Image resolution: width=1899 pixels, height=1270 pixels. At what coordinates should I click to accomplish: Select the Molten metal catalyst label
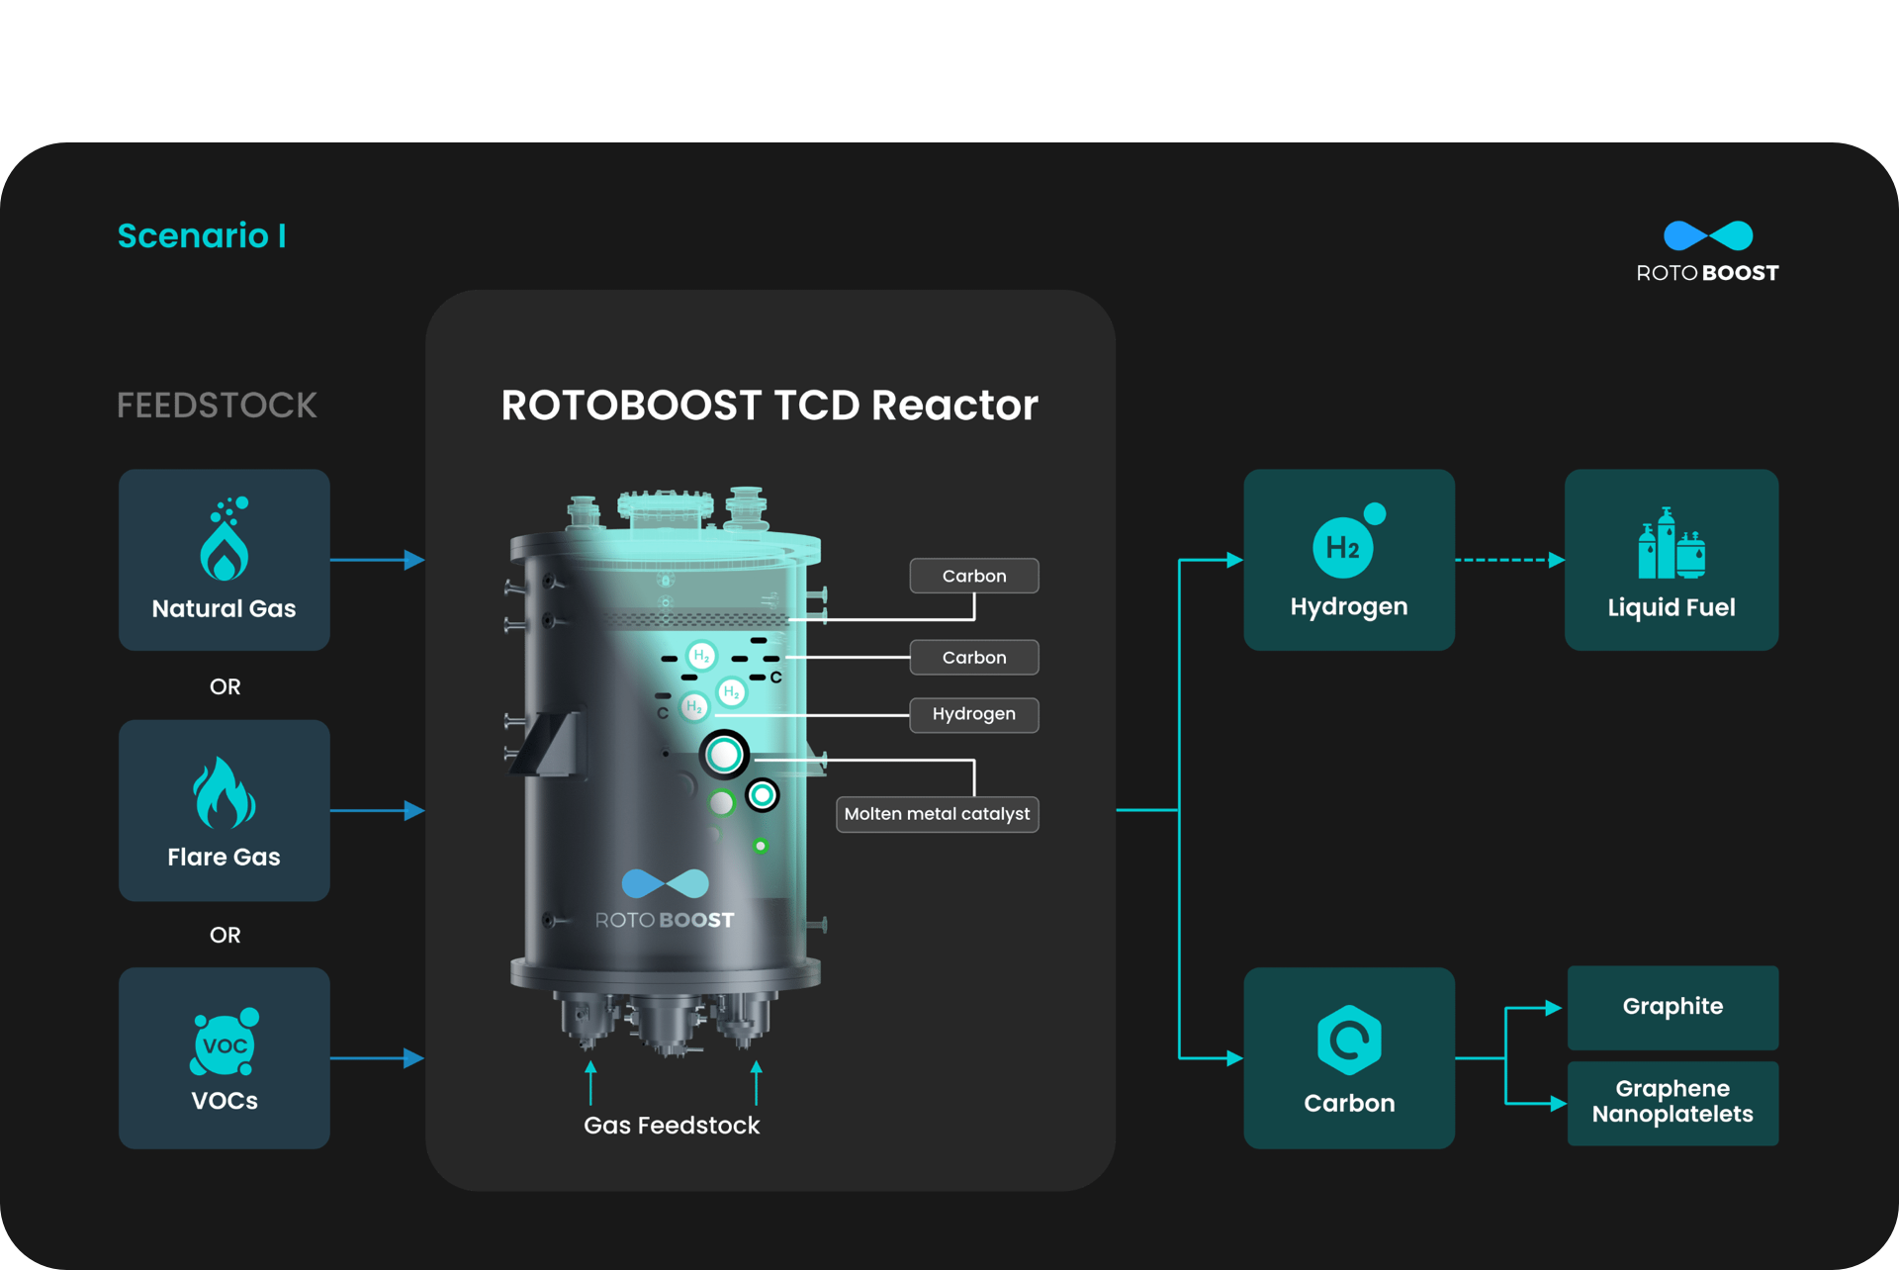[x=936, y=814]
